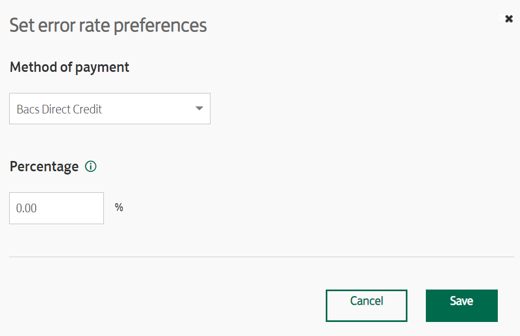Image resolution: width=520 pixels, height=336 pixels.
Task: Click the green circled i icon
Action: (90, 166)
